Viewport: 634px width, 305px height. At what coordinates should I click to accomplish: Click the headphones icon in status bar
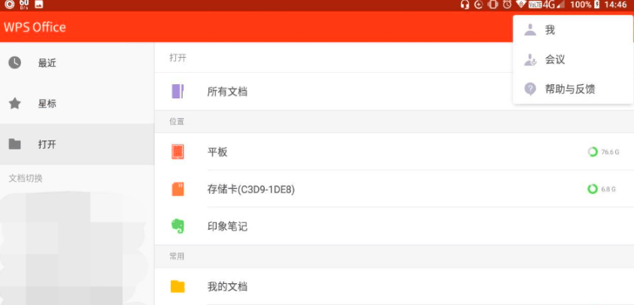coord(465,5)
